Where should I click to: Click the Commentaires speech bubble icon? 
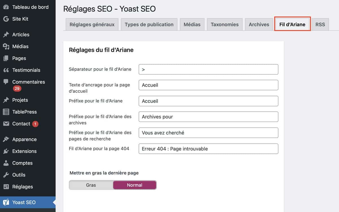point(6,82)
